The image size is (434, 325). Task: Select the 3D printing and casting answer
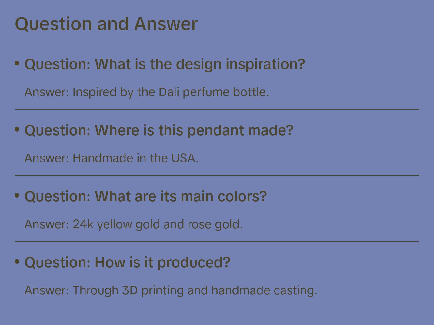pyautogui.click(x=171, y=290)
